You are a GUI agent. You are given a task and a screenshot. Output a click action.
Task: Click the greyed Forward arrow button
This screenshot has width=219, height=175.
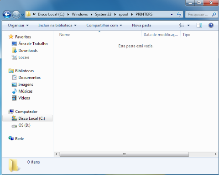click(16, 15)
